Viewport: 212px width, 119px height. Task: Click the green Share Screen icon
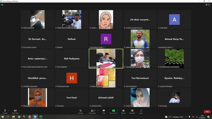113,111
